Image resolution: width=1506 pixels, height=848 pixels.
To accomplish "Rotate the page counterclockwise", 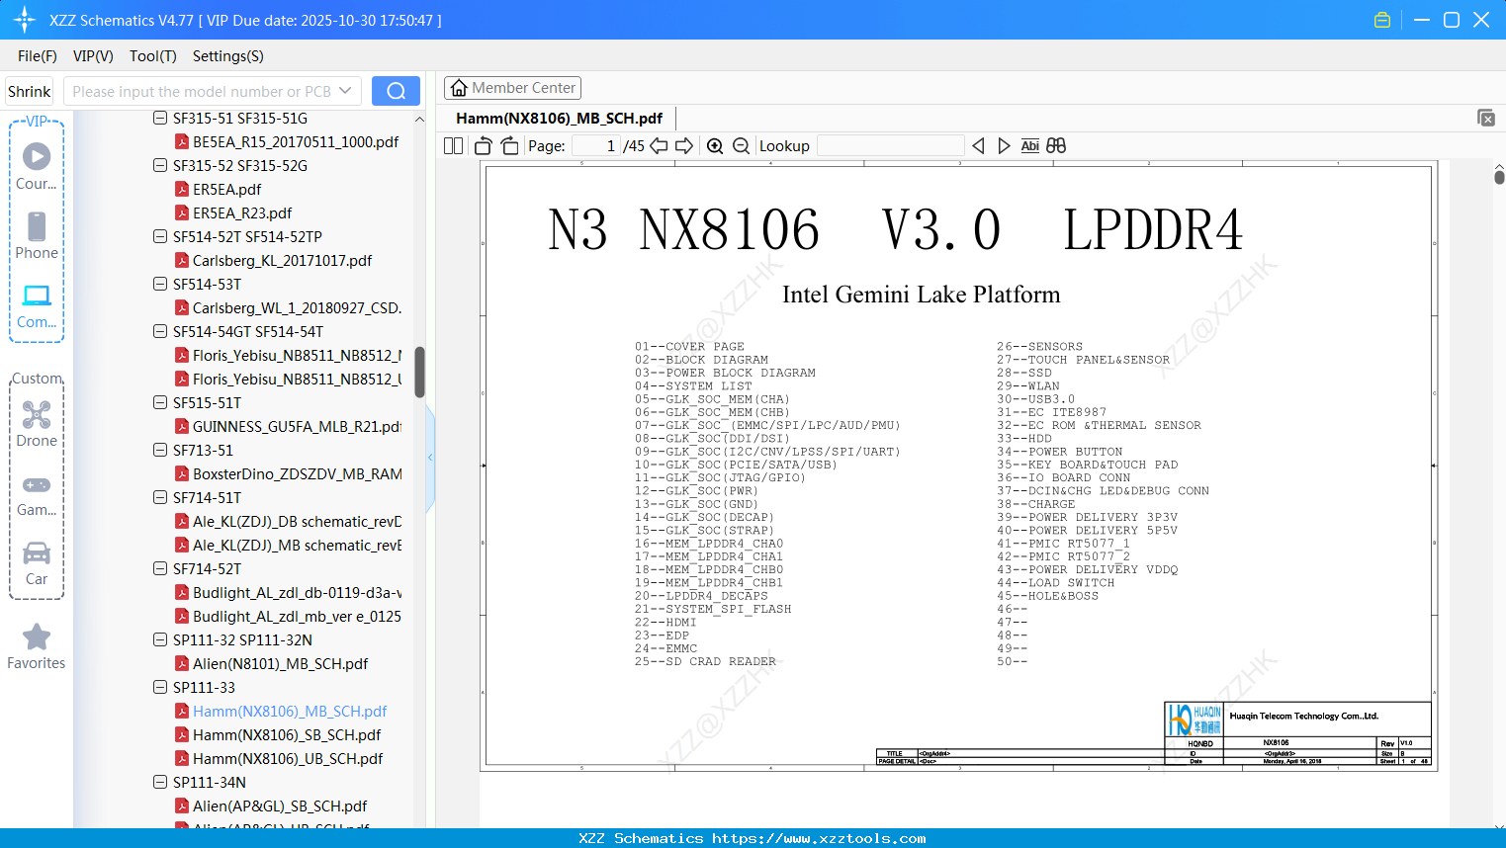I will coord(484,146).
